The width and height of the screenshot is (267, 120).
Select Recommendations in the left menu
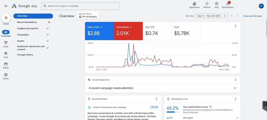pos(27,22)
